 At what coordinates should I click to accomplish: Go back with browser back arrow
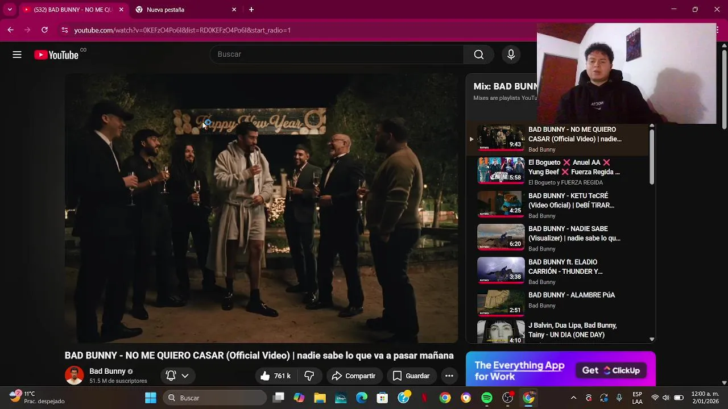[11, 30]
